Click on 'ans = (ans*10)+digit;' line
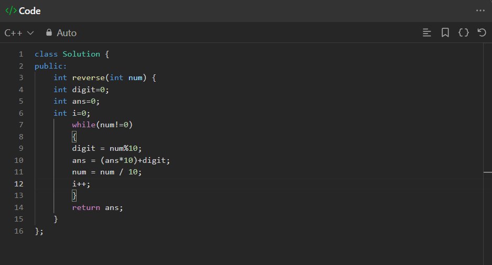This screenshot has height=265, width=492. (121, 160)
